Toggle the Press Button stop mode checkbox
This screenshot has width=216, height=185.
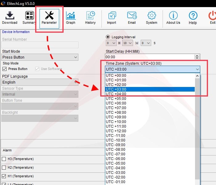point(4,69)
